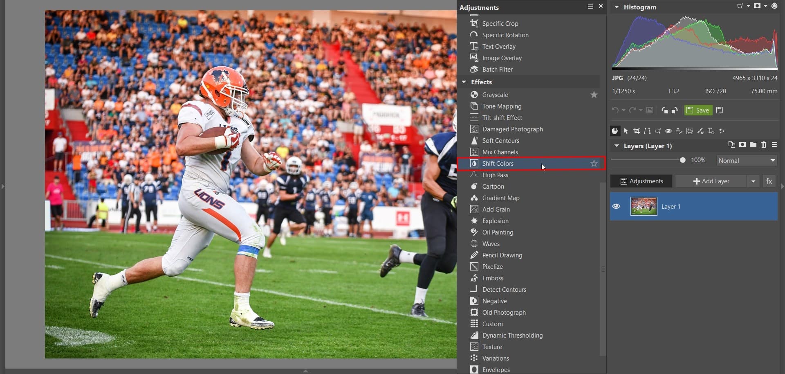Select the sparkle effects tool
The width and height of the screenshot is (785, 374).
point(722,131)
